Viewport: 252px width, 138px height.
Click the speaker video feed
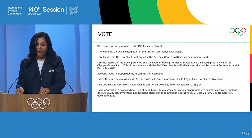45,68
